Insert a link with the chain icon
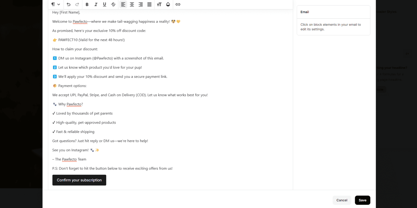This screenshot has width=417, height=208. (178, 4)
